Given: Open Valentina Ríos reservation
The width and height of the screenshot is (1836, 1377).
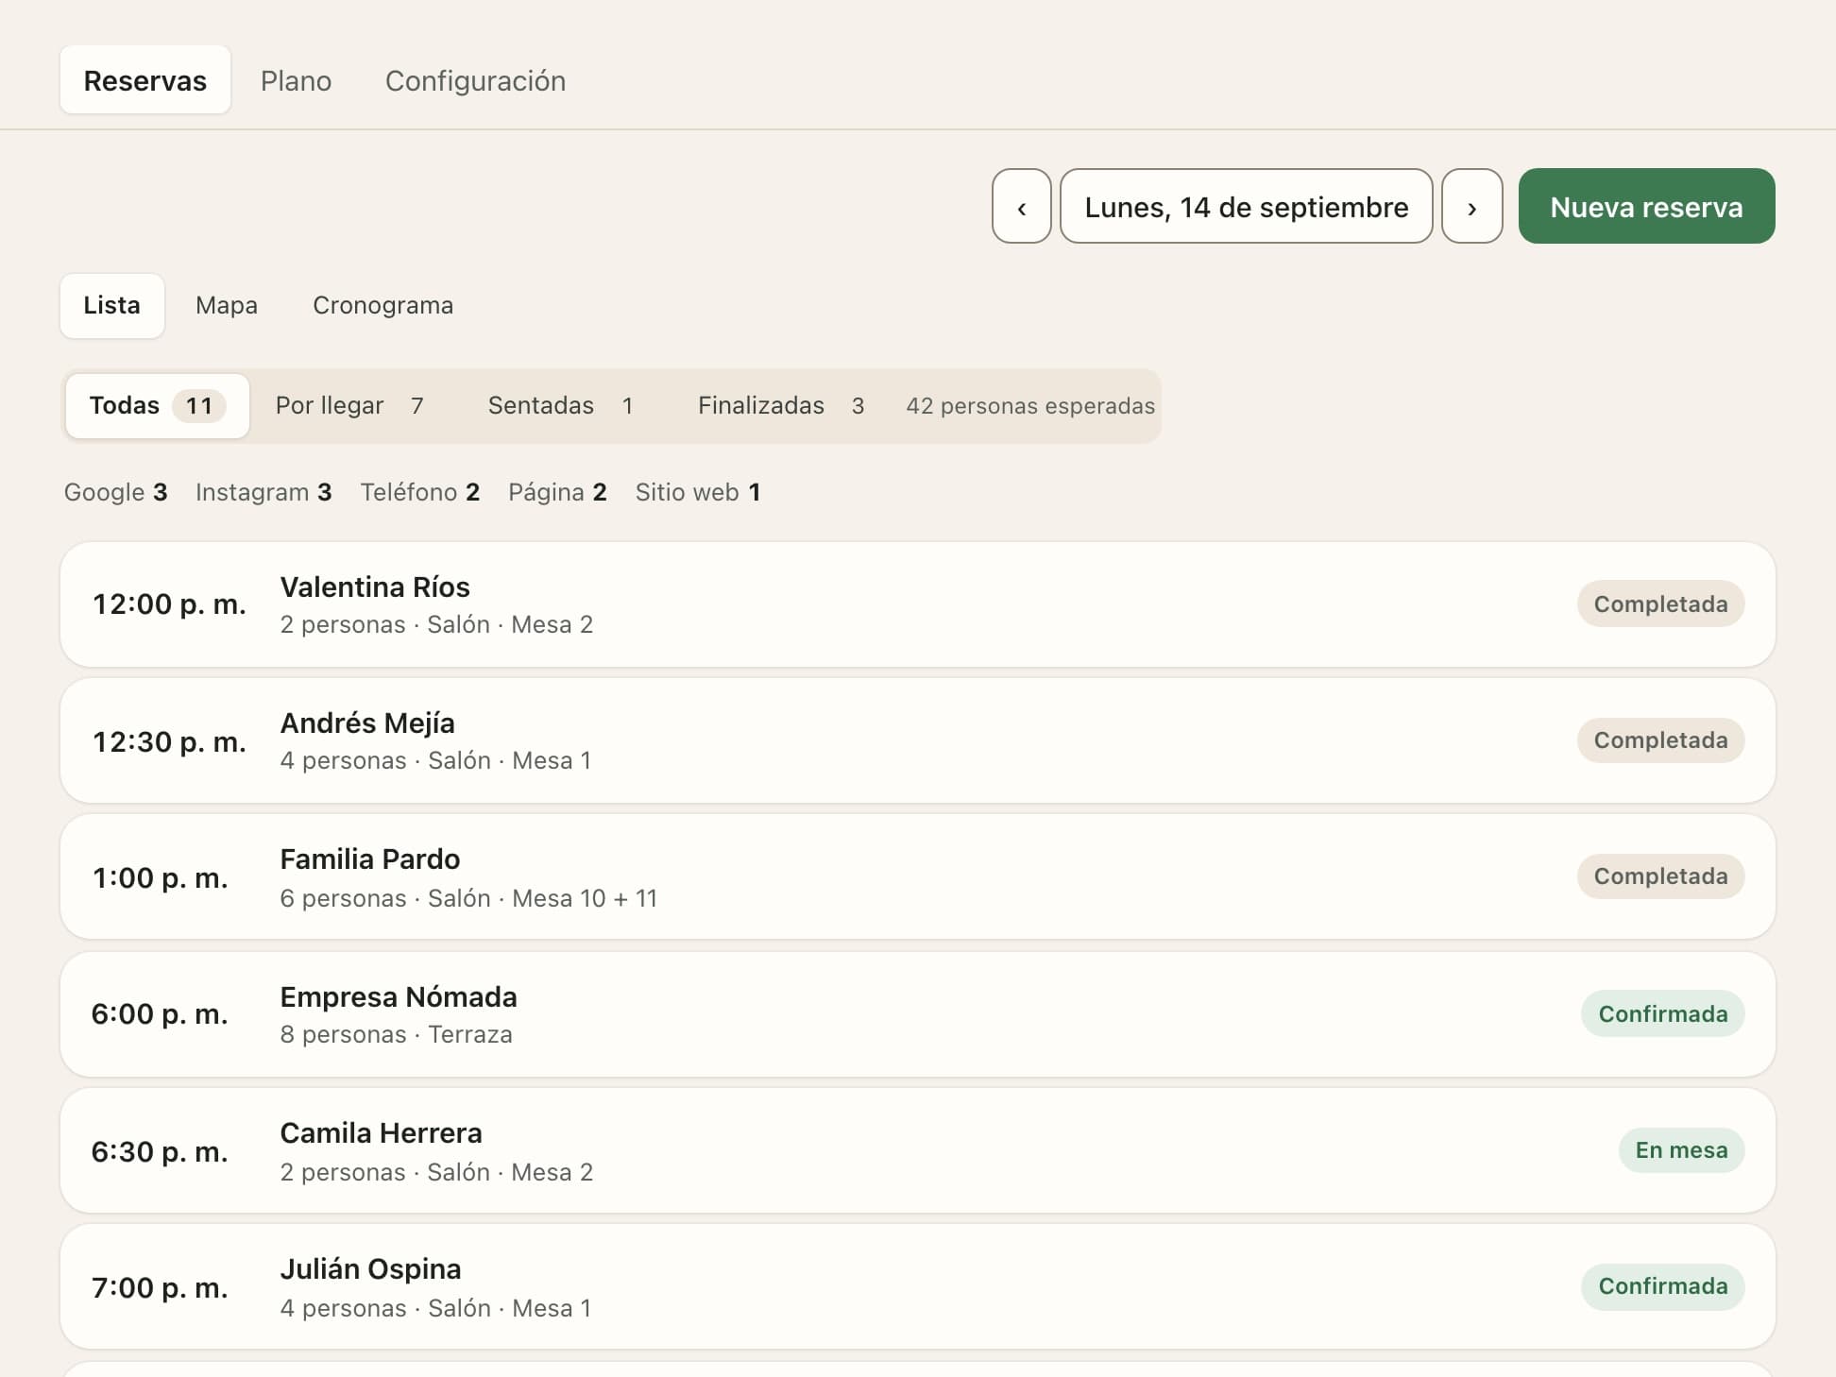Looking at the screenshot, I should click(x=918, y=604).
